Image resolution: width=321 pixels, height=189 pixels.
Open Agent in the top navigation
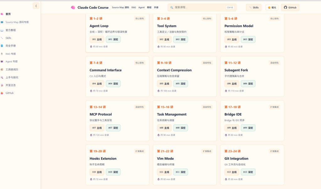(141, 8)
